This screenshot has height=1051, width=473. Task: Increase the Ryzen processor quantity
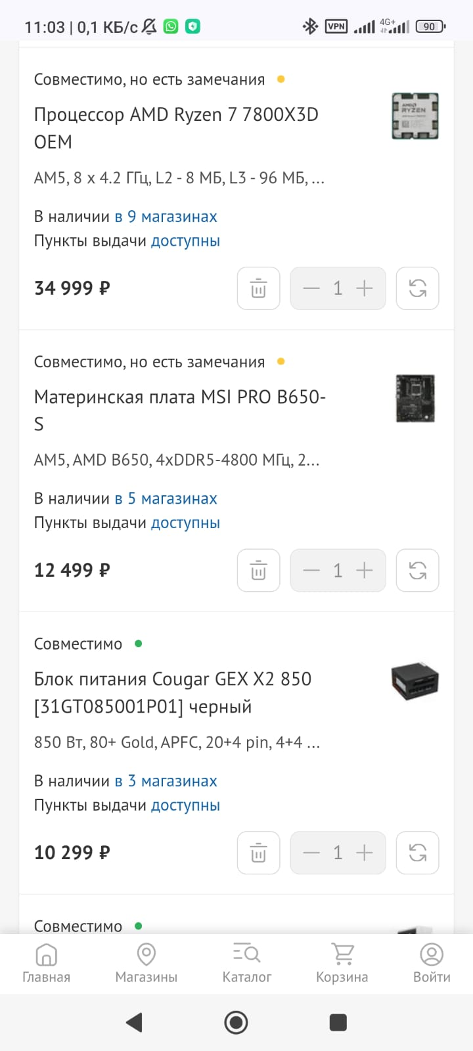365,288
